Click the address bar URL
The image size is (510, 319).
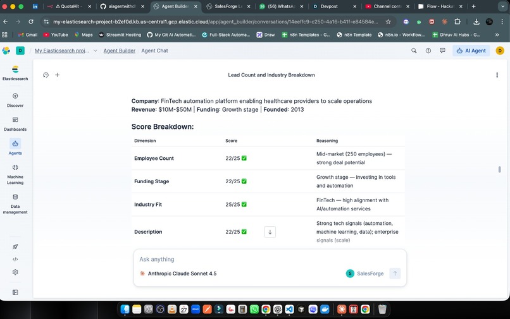coord(215,21)
